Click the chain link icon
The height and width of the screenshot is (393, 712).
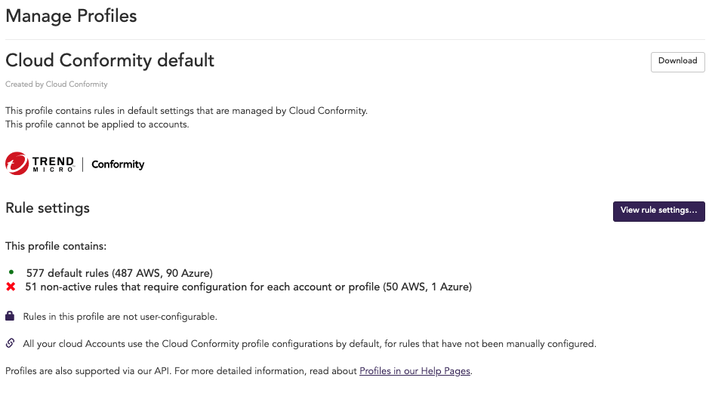point(10,343)
